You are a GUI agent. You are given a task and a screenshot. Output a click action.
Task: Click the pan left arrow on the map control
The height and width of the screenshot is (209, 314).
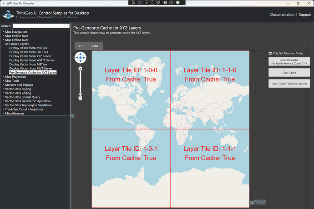coord(77,58)
